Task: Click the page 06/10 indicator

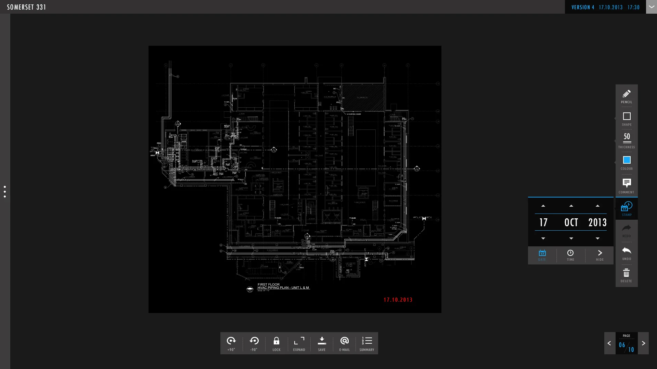Action: tap(627, 344)
